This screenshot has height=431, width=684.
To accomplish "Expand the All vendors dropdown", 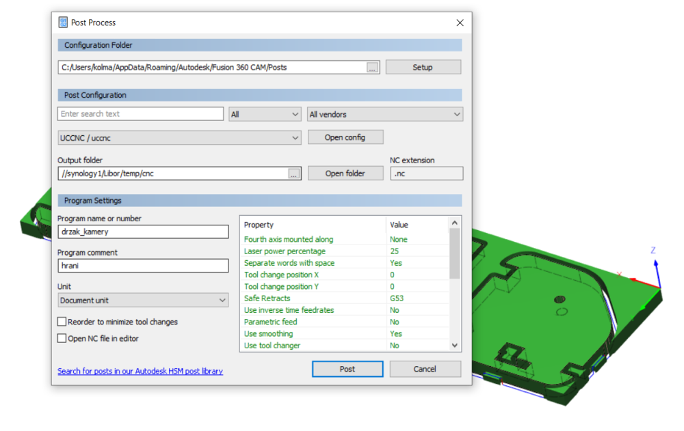I will (x=384, y=114).
